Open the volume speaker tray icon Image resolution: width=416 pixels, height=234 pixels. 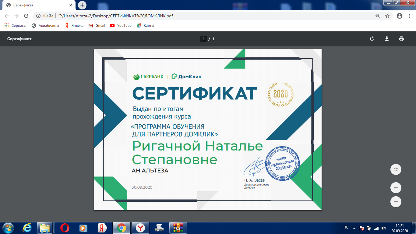pyautogui.click(x=383, y=228)
